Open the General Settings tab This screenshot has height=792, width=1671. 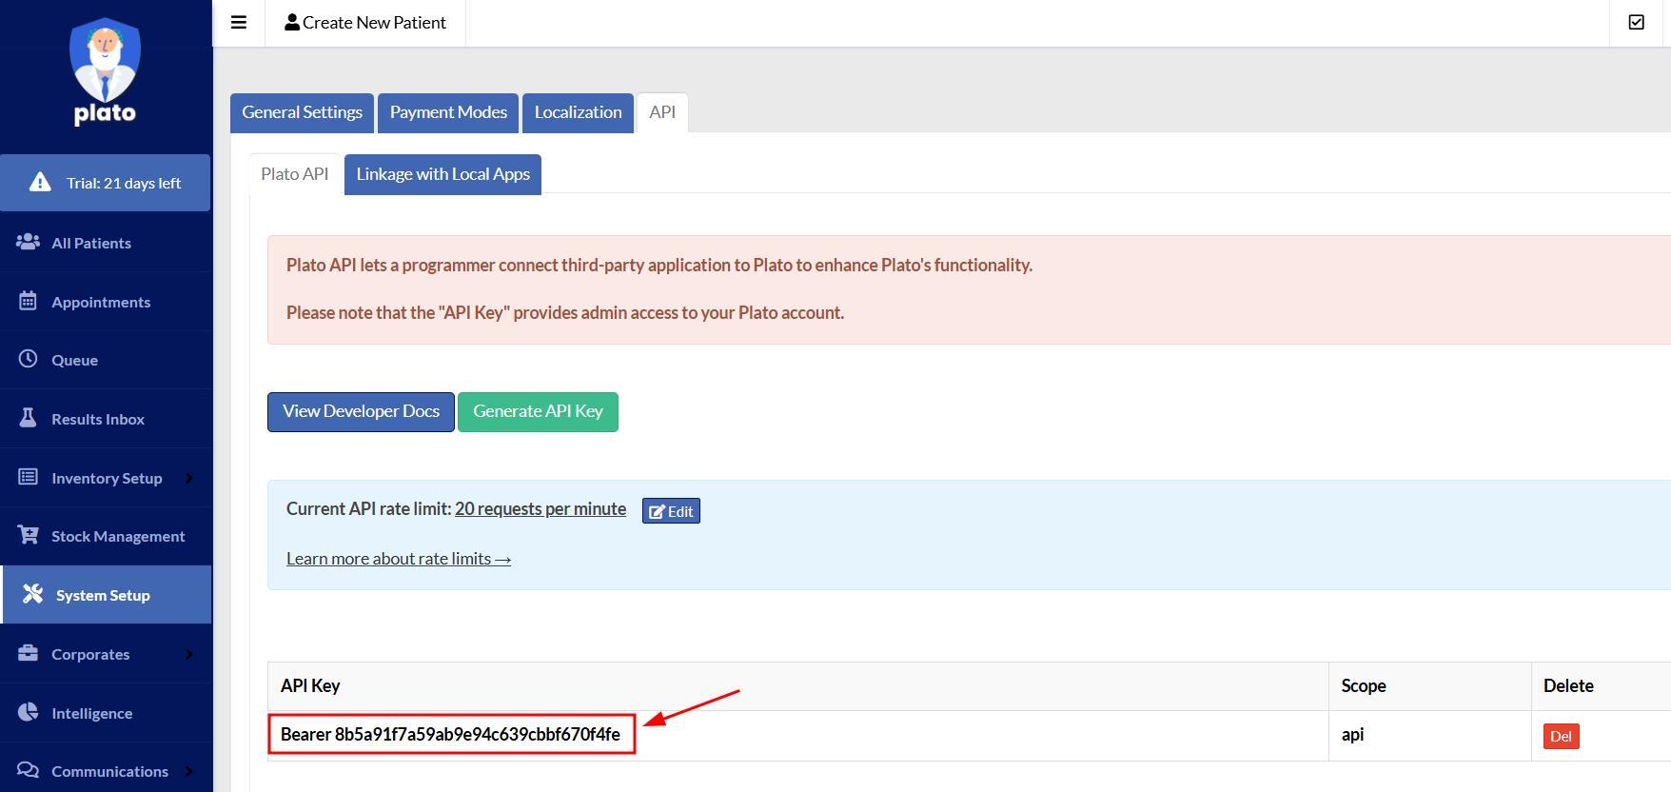pyautogui.click(x=302, y=112)
